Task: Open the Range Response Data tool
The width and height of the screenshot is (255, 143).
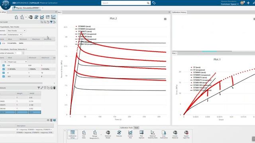Action: 95,135
